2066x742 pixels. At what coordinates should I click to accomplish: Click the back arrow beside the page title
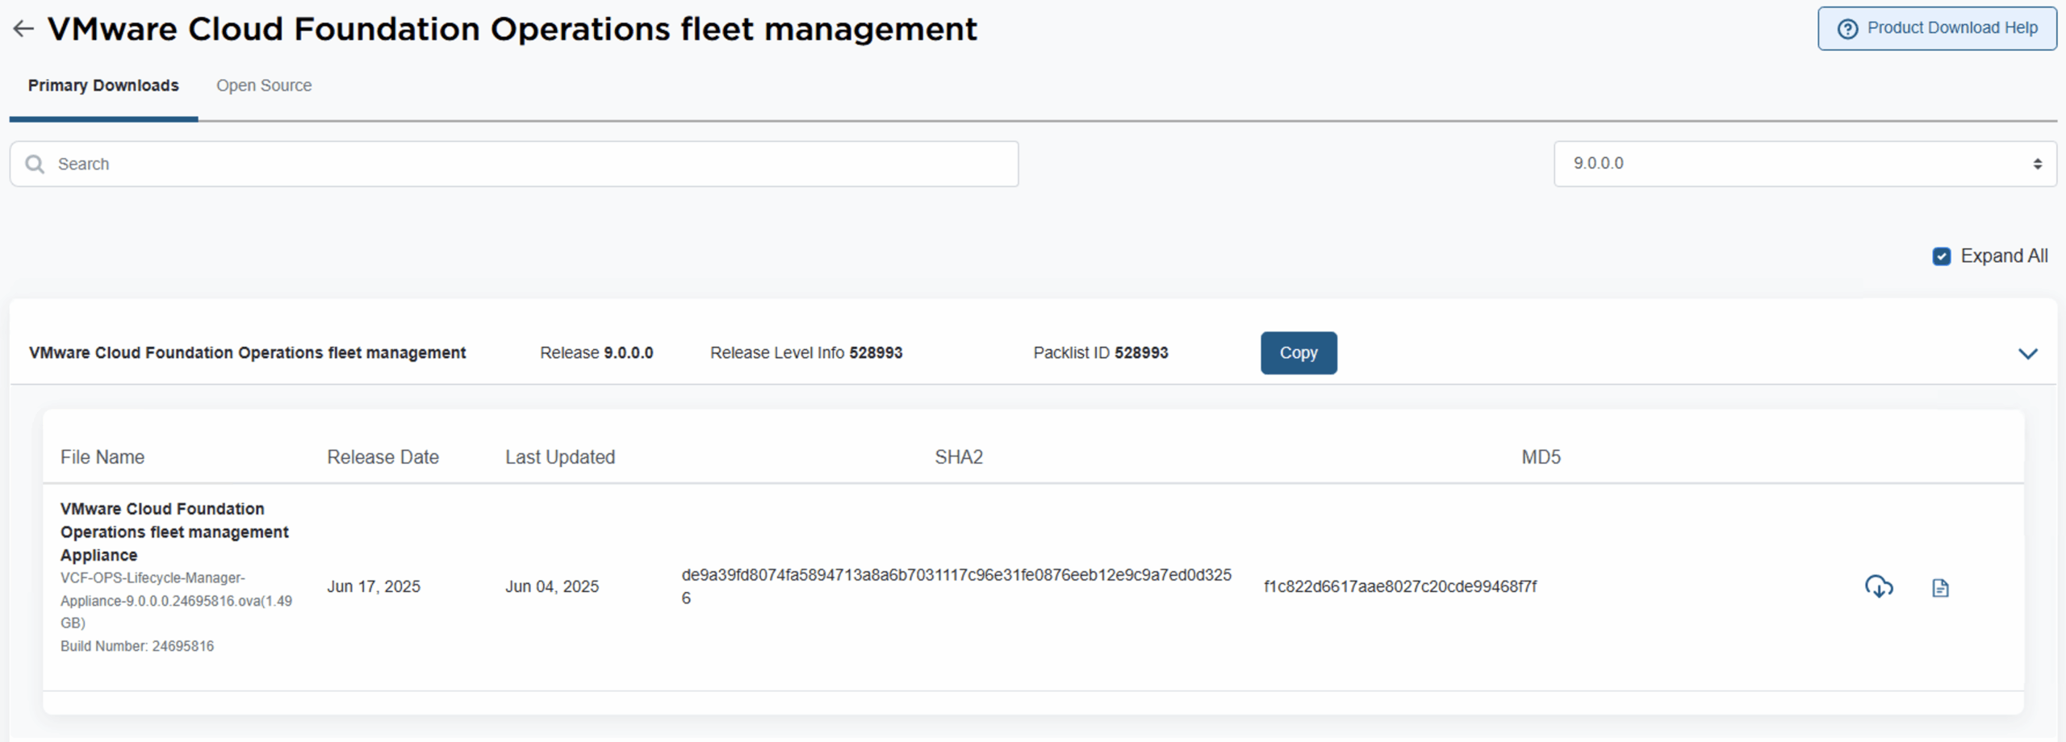[x=23, y=29]
